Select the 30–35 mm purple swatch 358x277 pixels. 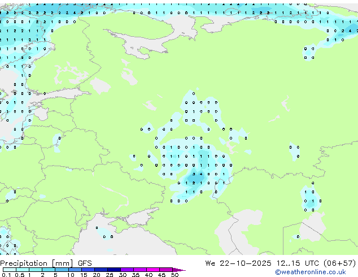click(x=127, y=270)
